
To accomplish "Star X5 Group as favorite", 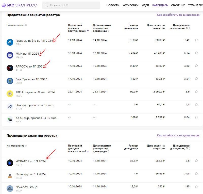I will (x=196, y=117).
